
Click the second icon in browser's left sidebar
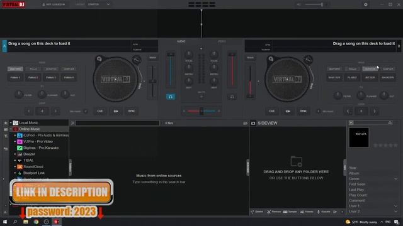click(6, 129)
